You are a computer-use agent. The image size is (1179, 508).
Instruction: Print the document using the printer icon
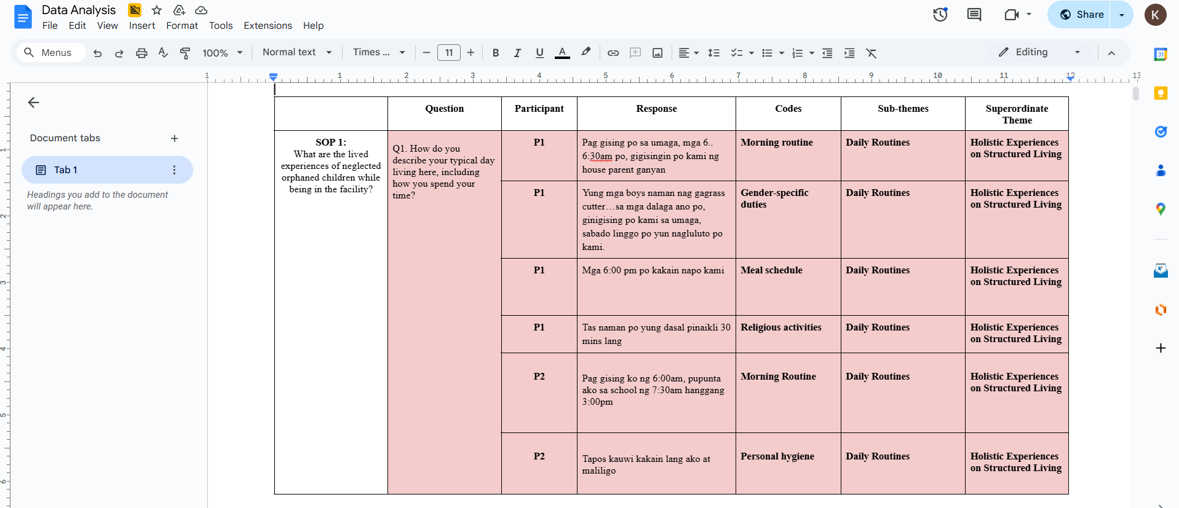pyautogui.click(x=141, y=53)
